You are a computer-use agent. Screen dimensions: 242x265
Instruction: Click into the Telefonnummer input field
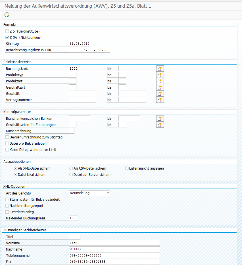point(114,256)
